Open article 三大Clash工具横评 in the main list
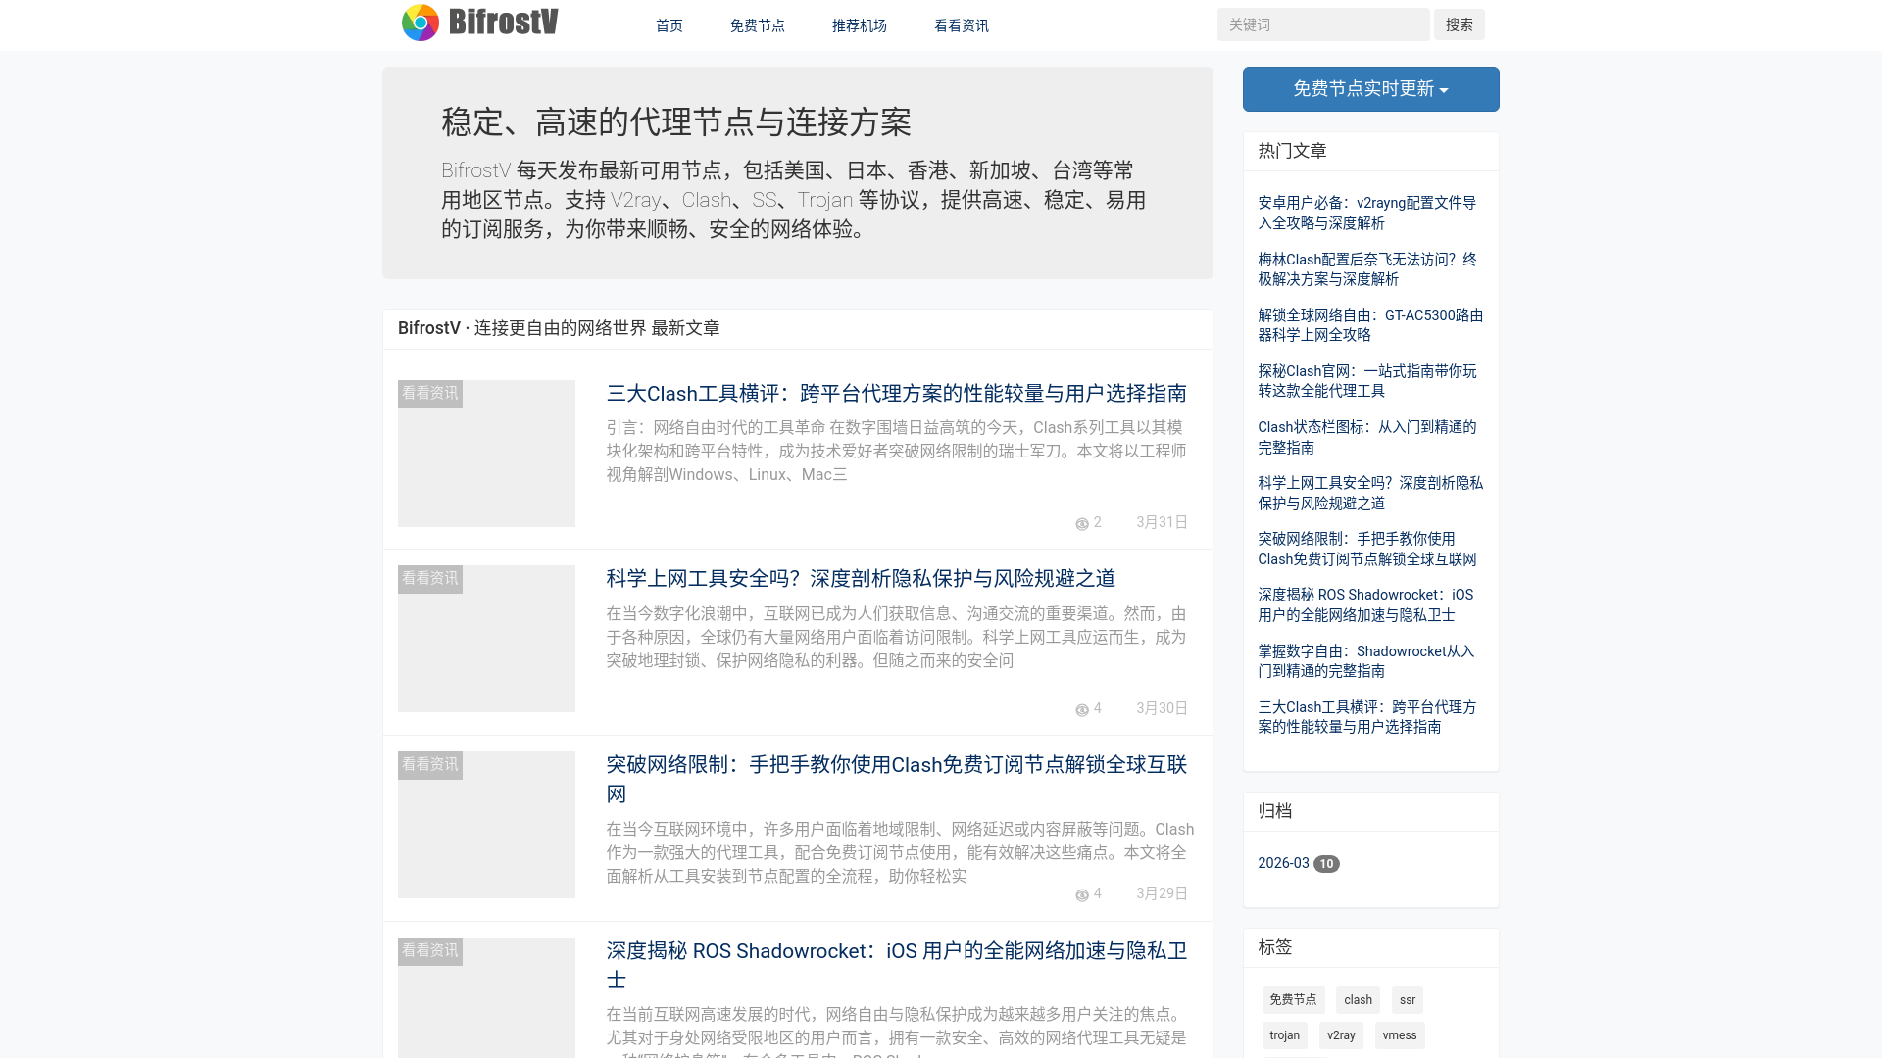Screen dimensions: 1882x1058 [896, 394]
